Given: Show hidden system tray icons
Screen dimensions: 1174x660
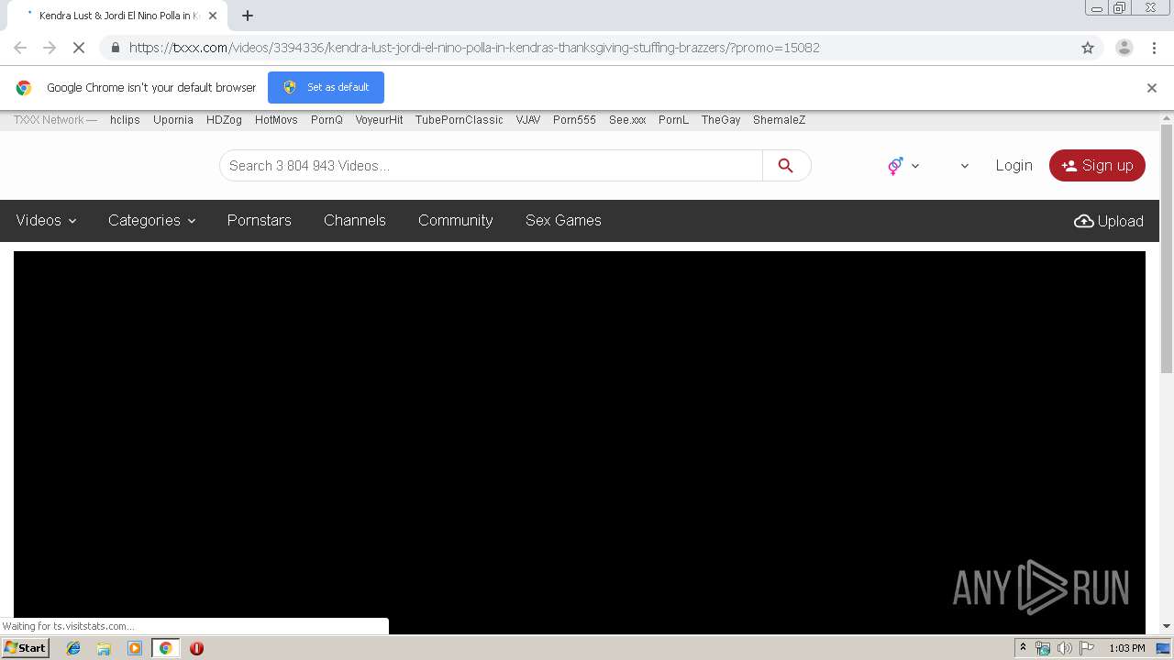Looking at the screenshot, I should tap(1023, 648).
